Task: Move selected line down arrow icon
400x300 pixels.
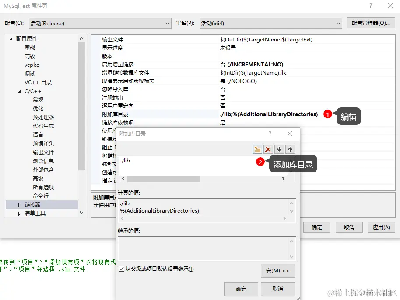Action: click(x=279, y=149)
